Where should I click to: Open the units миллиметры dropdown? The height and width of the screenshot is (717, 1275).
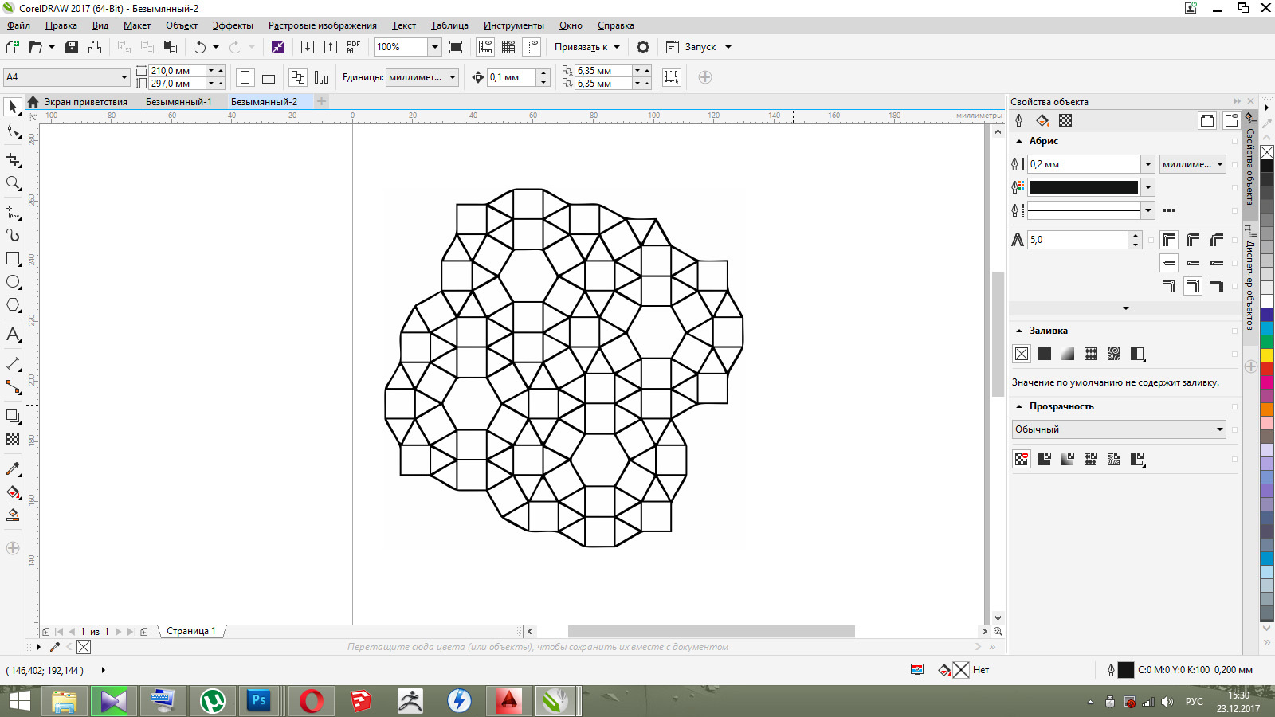point(453,77)
